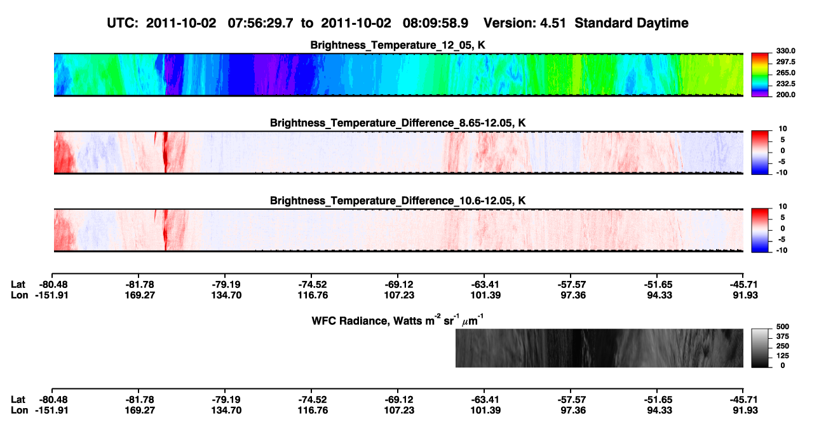Click longitude '134.70' on the axis above the WFC panel
The image size is (826, 424).
pos(226,295)
